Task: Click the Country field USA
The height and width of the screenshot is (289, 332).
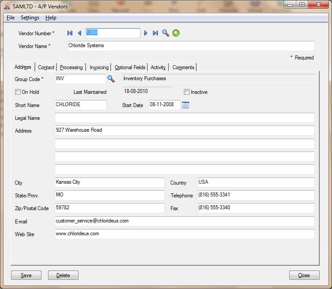Action: [x=256, y=182]
